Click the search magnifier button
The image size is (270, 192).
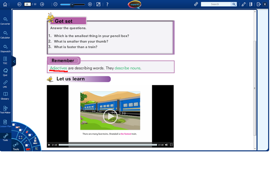click(x=234, y=4)
